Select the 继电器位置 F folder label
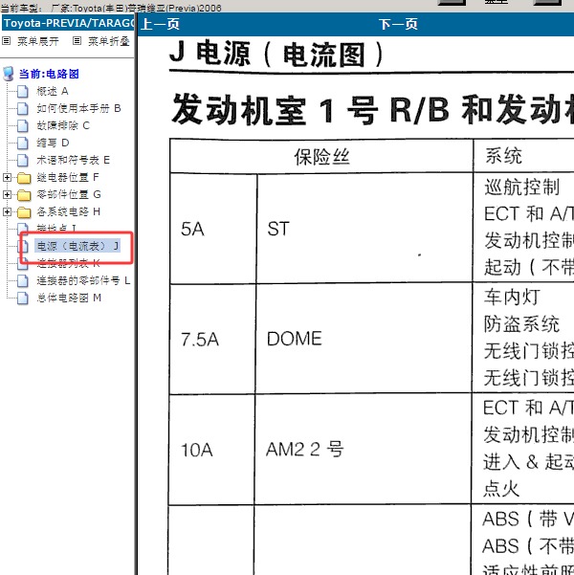Screen dimensions: 574x575 click(x=68, y=178)
